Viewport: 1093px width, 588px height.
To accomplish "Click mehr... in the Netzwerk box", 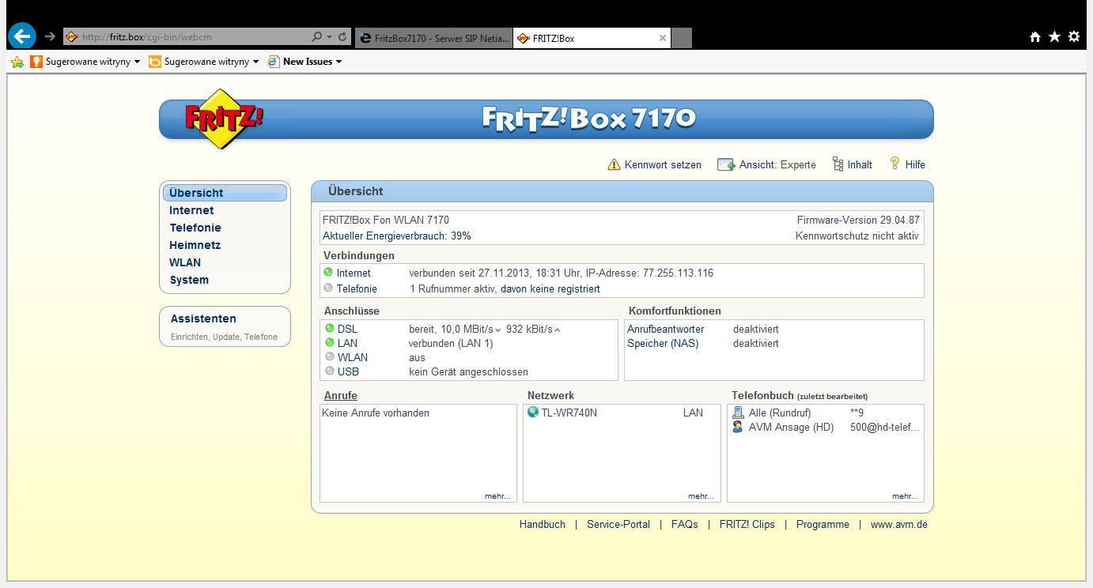I will [x=701, y=496].
